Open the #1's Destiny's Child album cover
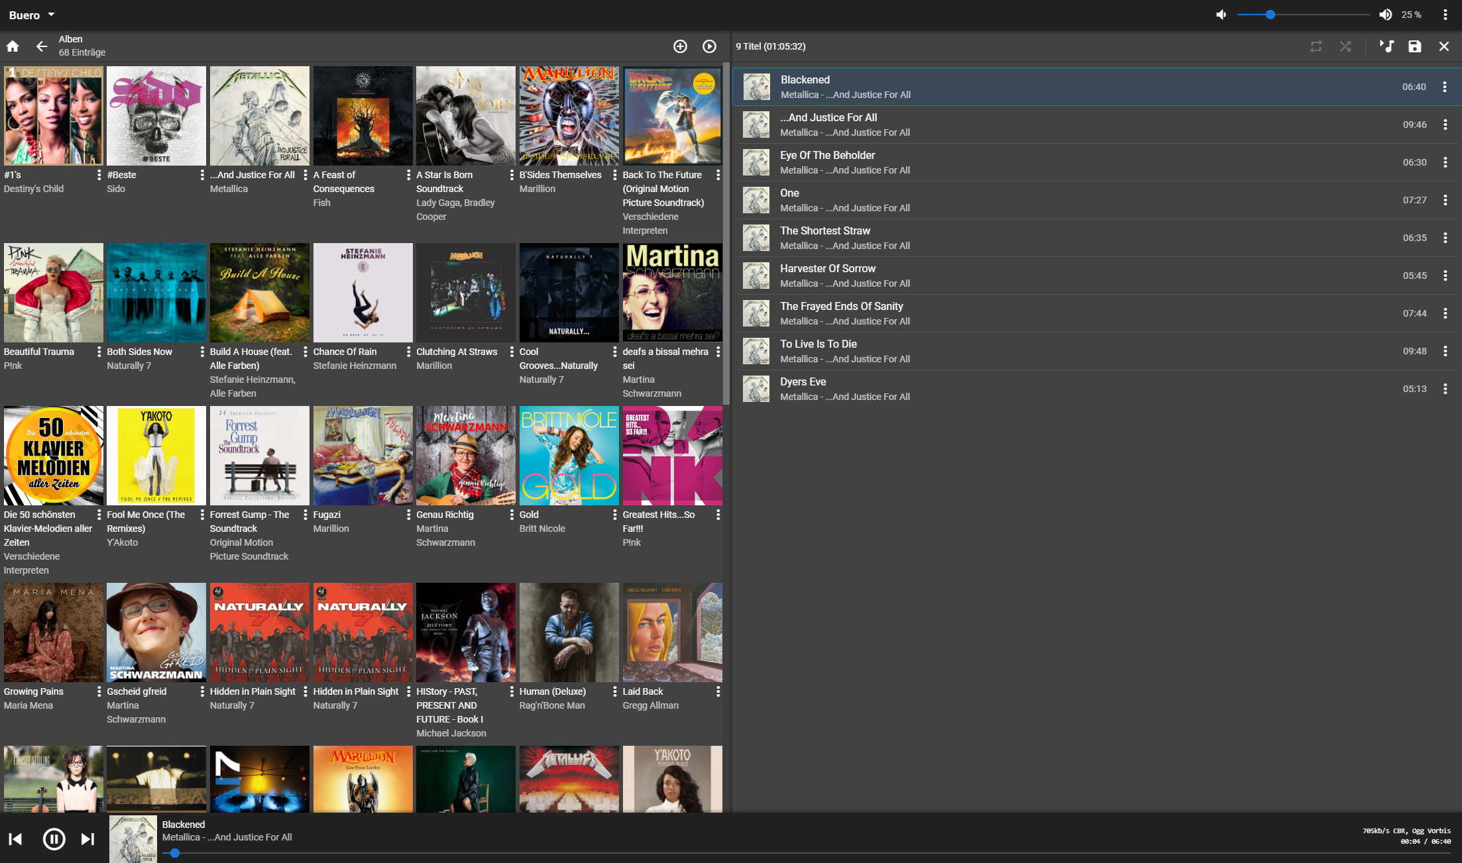Viewport: 1462px width, 863px height. [x=54, y=116]
